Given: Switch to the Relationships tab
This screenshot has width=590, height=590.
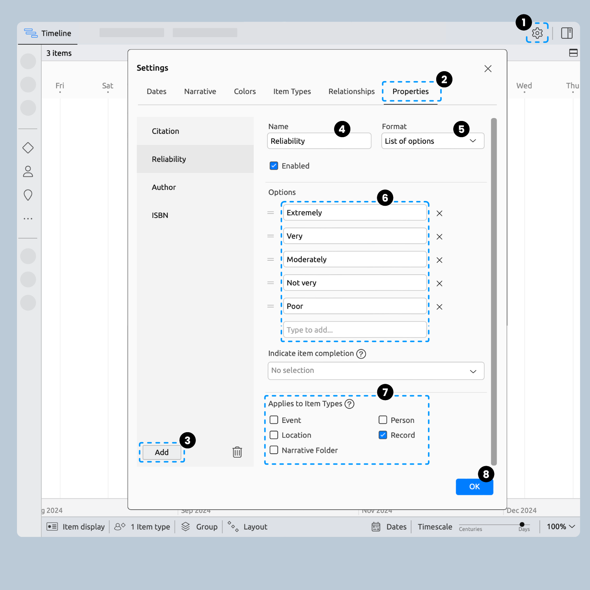Looking at the screenshot, I should tap(351, 91).
